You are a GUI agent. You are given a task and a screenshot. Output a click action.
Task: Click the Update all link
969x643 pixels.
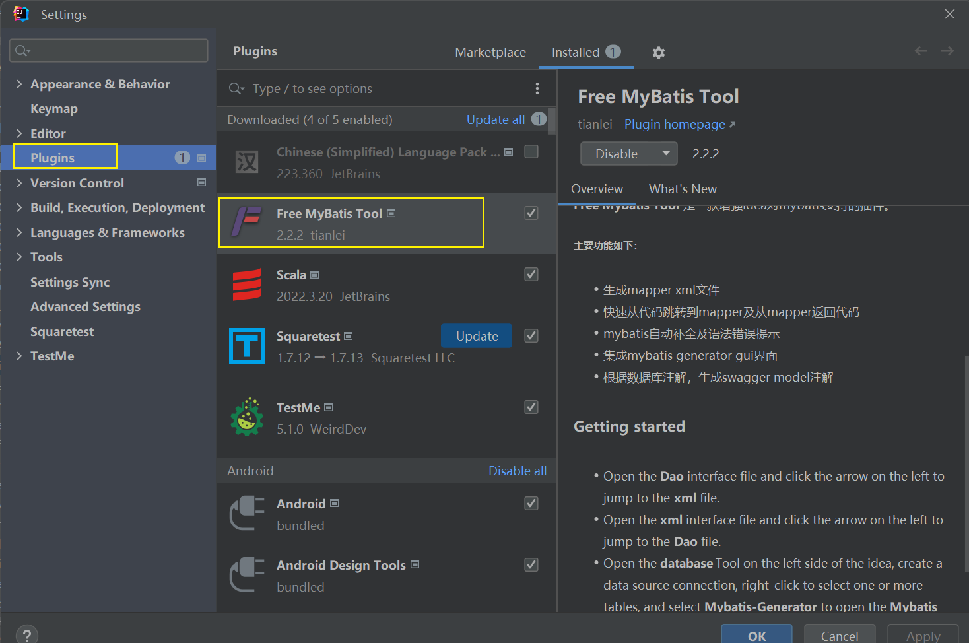(496, 119)
